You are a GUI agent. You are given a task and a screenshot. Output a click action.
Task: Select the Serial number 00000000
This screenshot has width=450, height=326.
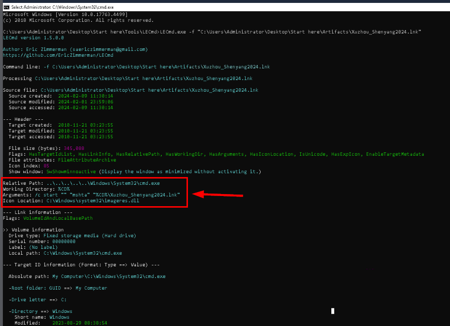tap(64, 242)
